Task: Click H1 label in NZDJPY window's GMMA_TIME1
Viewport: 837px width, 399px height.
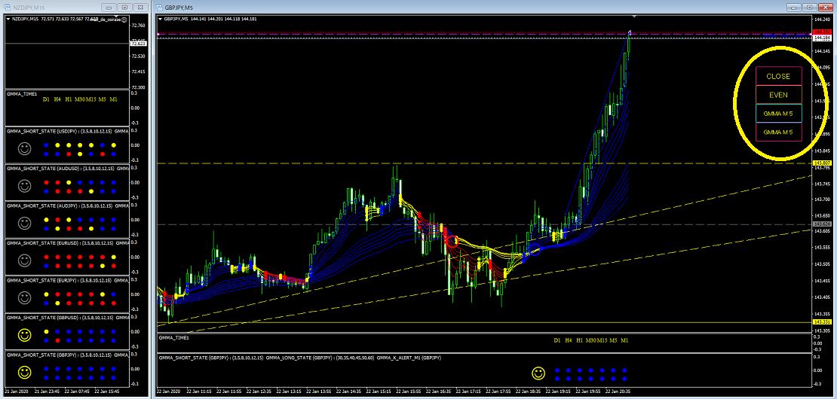Action: tap(69, 99)
